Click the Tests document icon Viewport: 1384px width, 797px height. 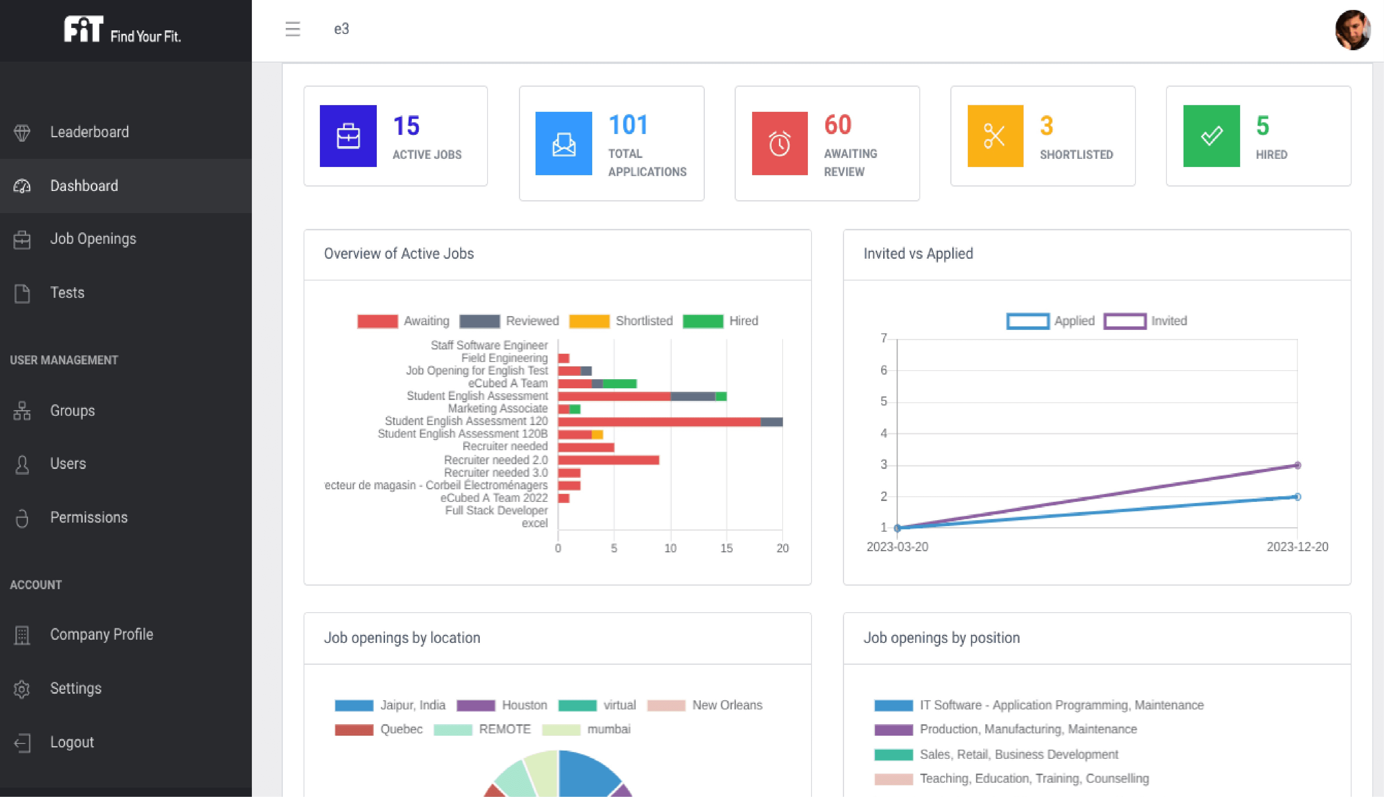coord(22,293)
